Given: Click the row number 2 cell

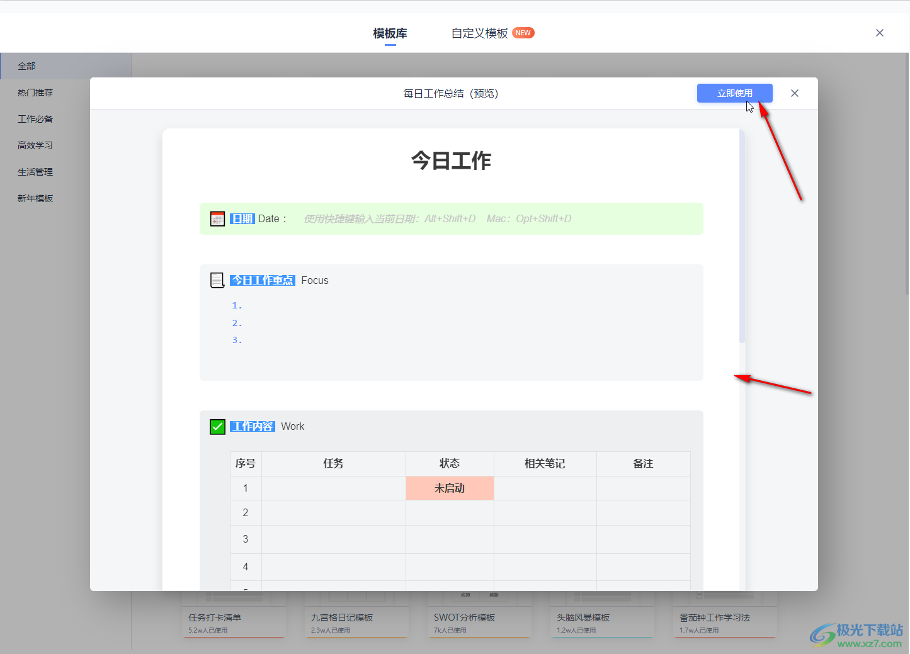Looking at the screenshot, I should tap(246, 512).
